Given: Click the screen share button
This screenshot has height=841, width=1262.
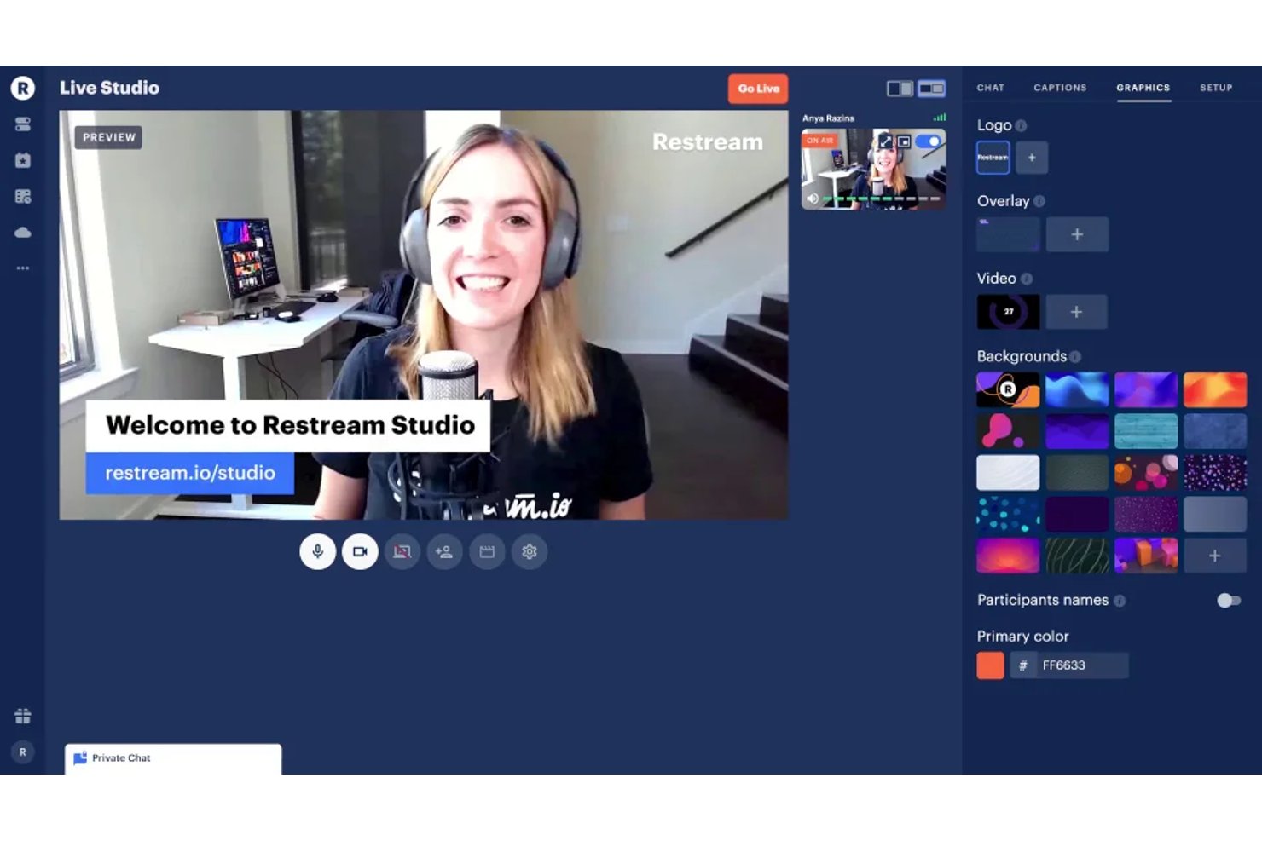Looking at the screenshot, I should pyautogui.click(x=402, y=552).
